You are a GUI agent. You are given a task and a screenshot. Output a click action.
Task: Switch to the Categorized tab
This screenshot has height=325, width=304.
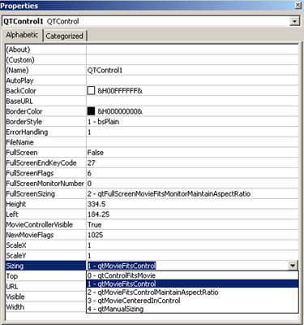coord(64,36)
